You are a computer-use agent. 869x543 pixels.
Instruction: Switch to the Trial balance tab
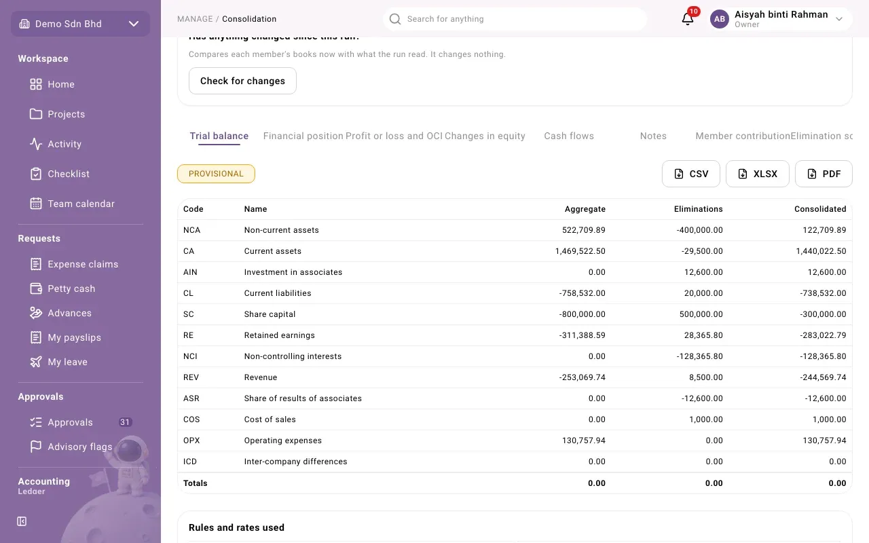tap(219, 136)
